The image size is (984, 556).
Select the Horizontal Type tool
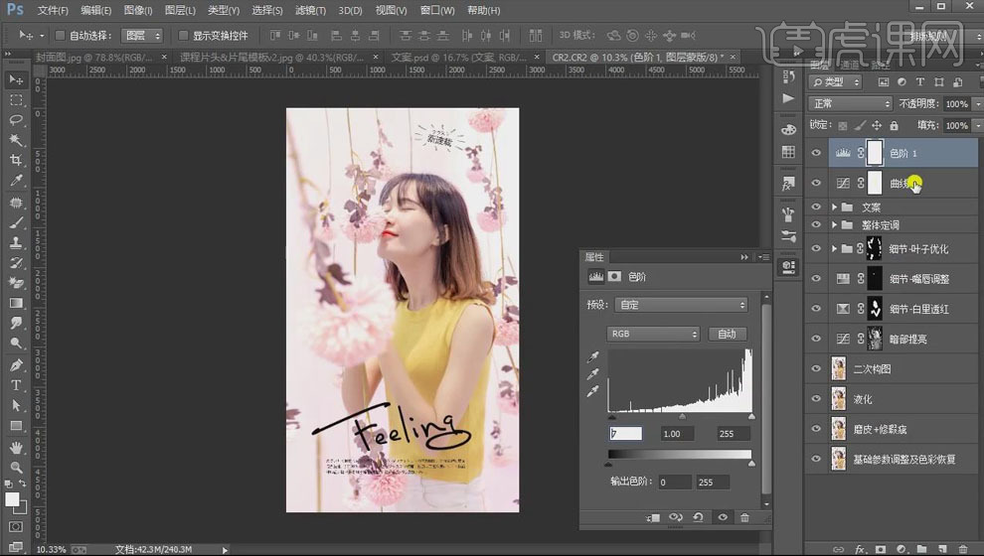pos(16,384)
